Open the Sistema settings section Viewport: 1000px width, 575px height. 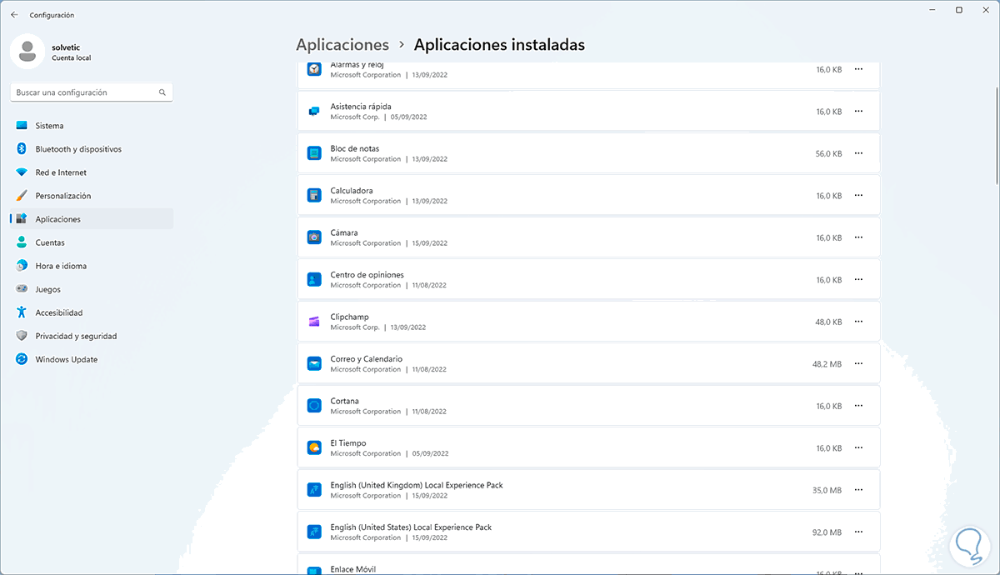pyautogui.click(x=92, y=126)
